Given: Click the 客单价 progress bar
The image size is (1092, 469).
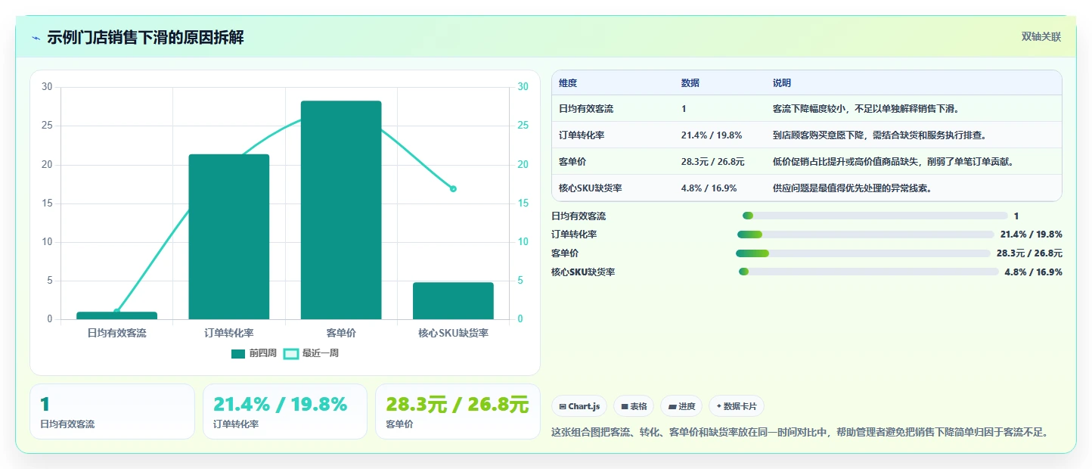Looking at the screenshot, I should [863, 253].
